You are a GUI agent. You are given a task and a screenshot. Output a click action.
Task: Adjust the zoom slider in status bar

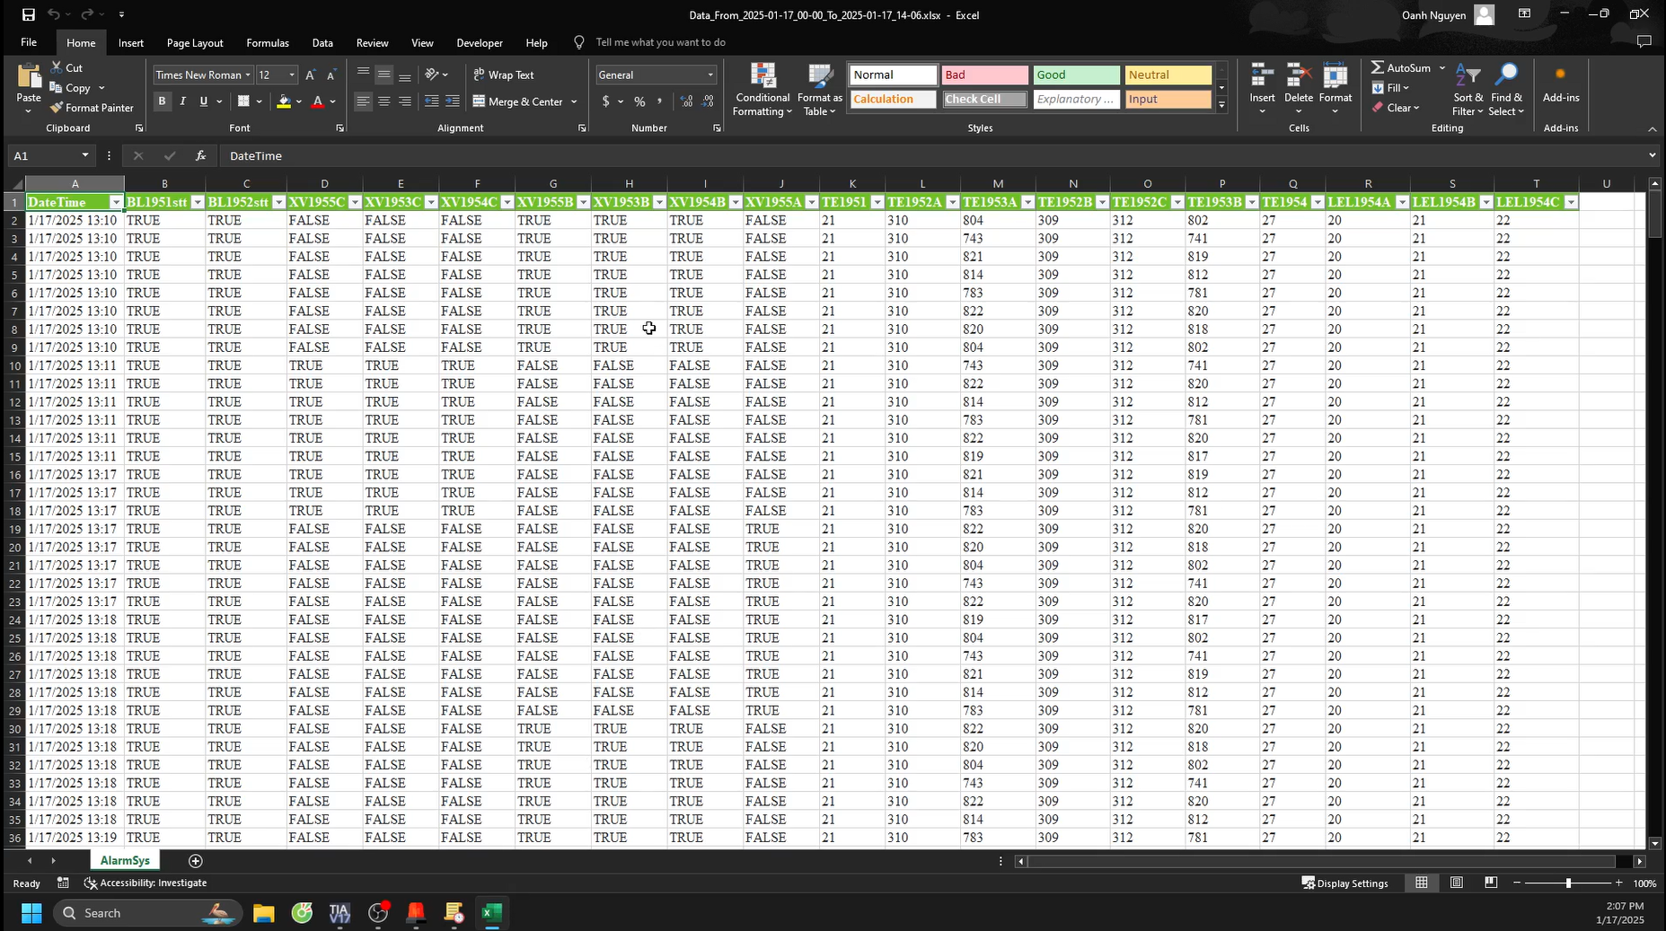(x=1568, y=883)
